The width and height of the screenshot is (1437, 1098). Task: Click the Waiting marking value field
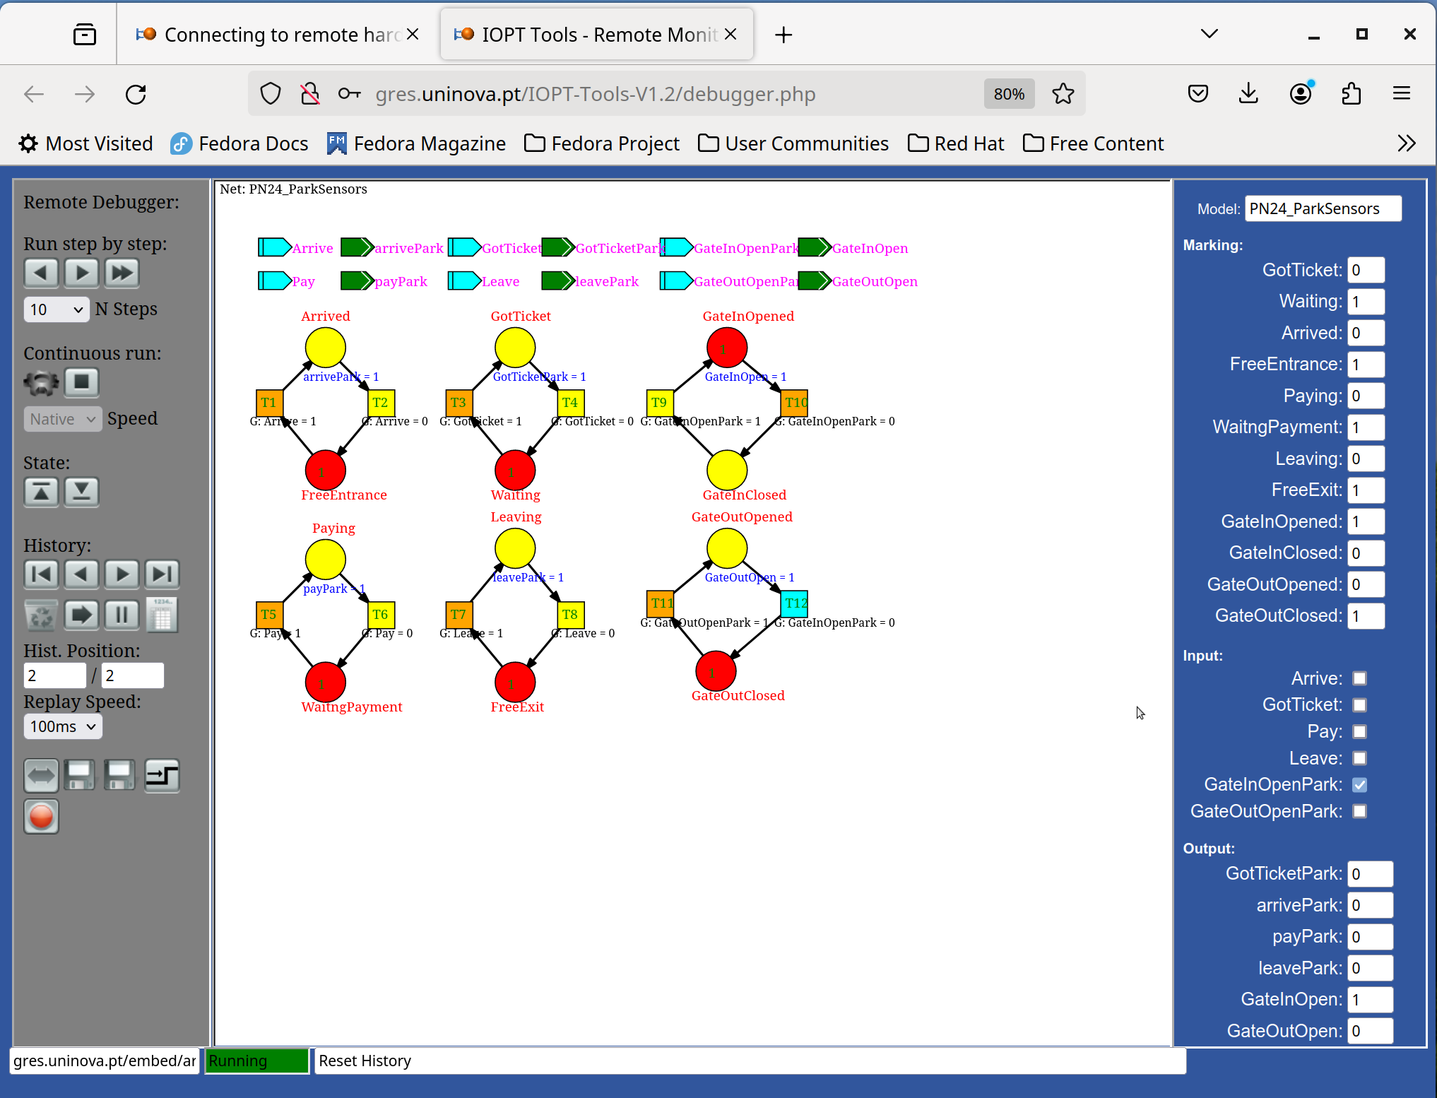pos(1366,302)
